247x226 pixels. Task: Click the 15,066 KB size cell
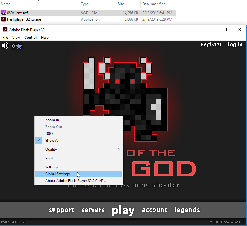point(130,19)
